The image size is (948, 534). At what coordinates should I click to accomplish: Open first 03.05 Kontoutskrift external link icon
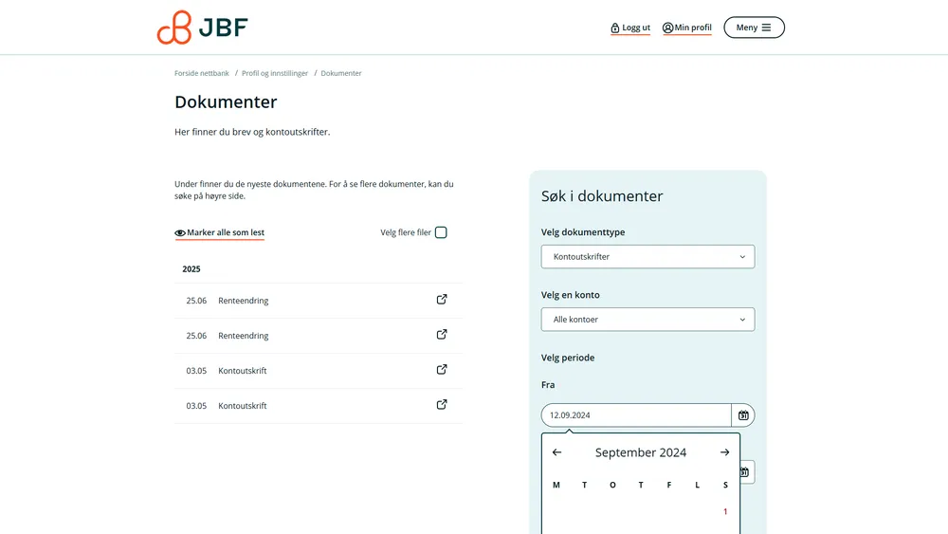[x=441, y=370]
